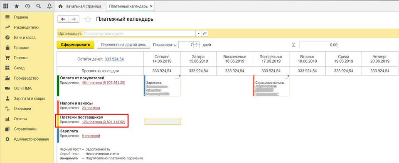Select Сегодня 14.06.2019 column header
Screen dimensions: 399x163
162,59
